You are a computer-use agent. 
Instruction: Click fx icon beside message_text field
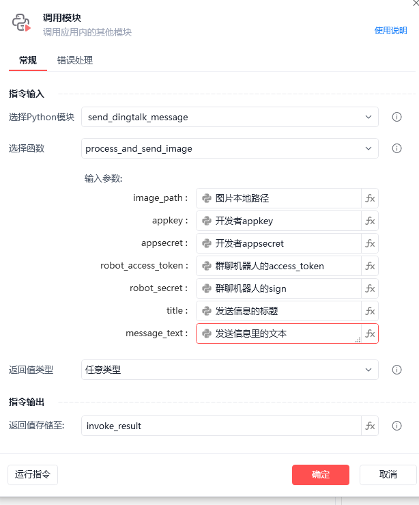370,333
